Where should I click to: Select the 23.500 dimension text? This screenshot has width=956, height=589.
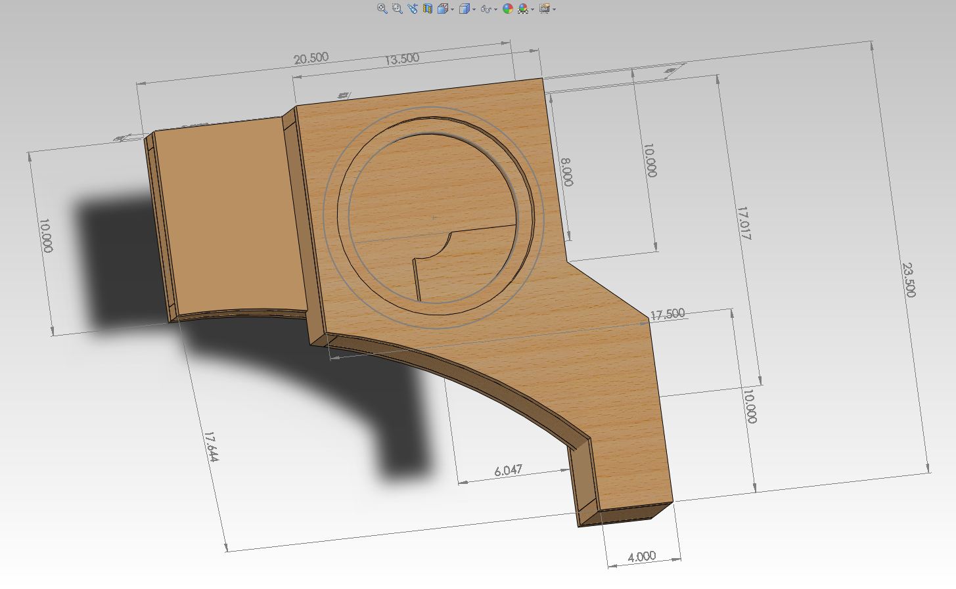click(909, 280)
